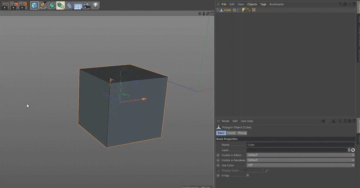Viewport: 360px width, 188px height.
Task: Open the View menu in Object Manager
Action: (240, 4)
